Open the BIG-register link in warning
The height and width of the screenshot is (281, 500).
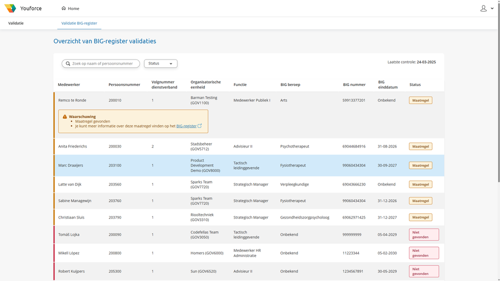[x=186, y=126]
